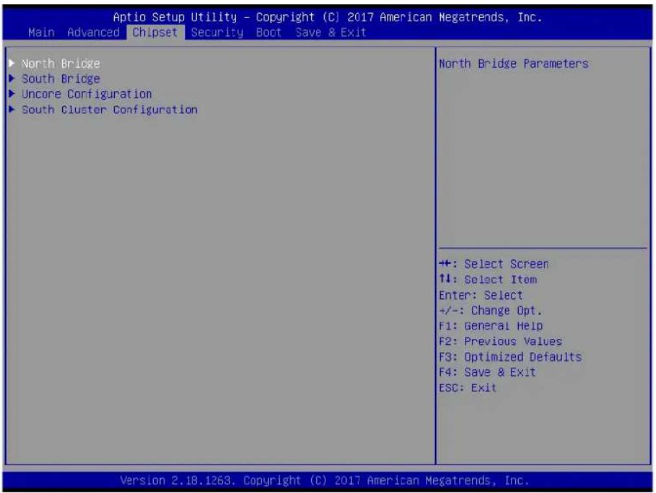The height and width of the screenshot is (493, 656).
Task: Click the Select Item key hint
Action: point(488,279)
